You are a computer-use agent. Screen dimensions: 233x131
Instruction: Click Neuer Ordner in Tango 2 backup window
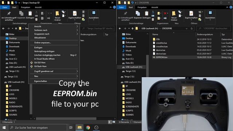point(58,16)
